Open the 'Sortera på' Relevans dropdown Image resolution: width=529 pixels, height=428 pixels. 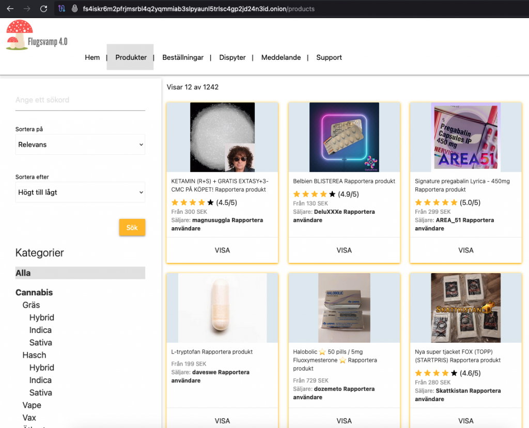click(80, 145)
